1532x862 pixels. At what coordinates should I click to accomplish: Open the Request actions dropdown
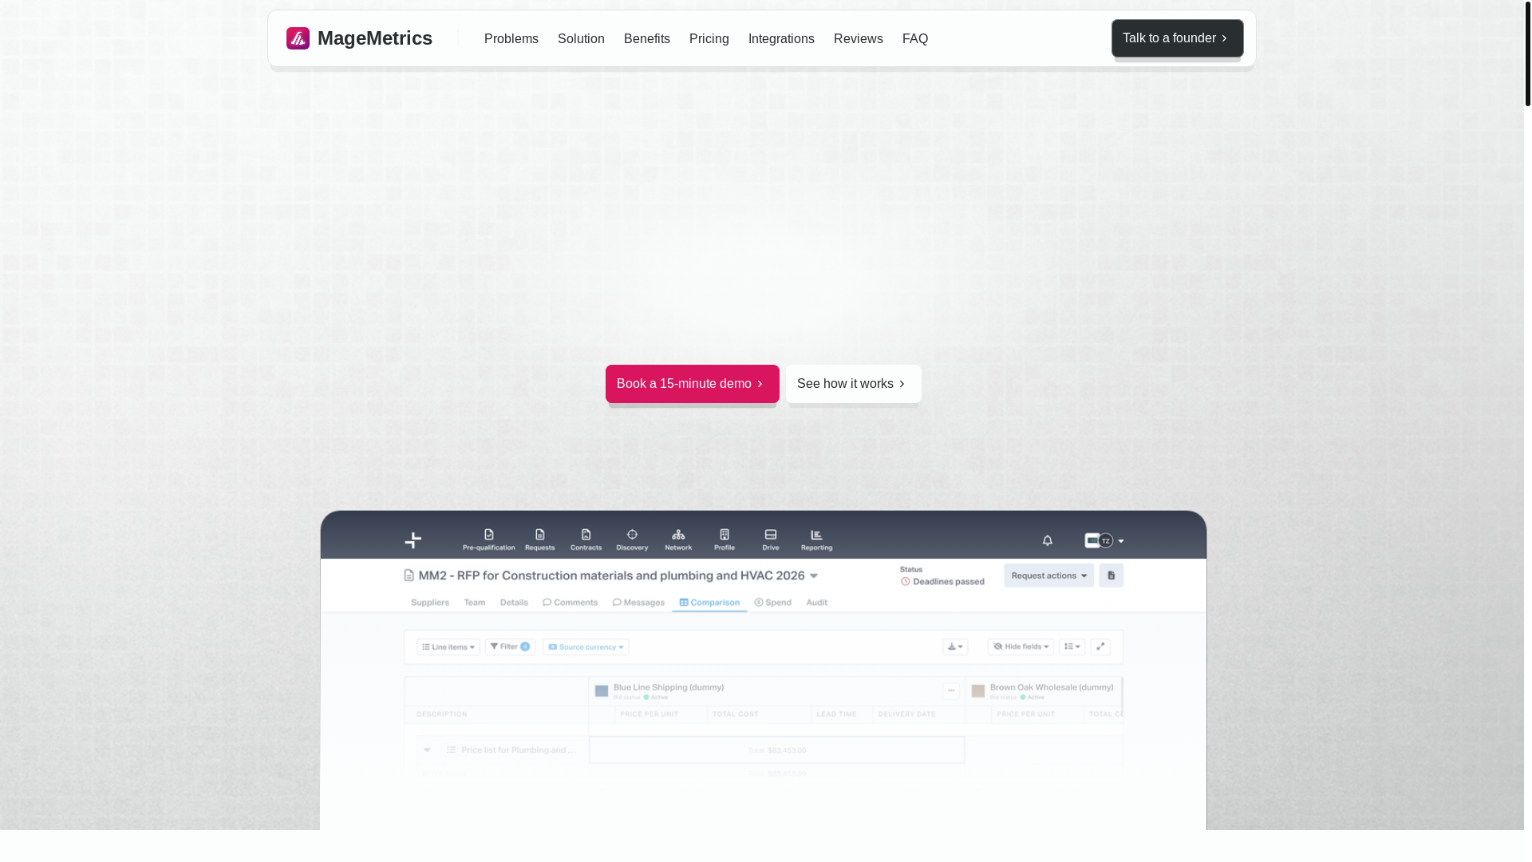coord(1048,575)
